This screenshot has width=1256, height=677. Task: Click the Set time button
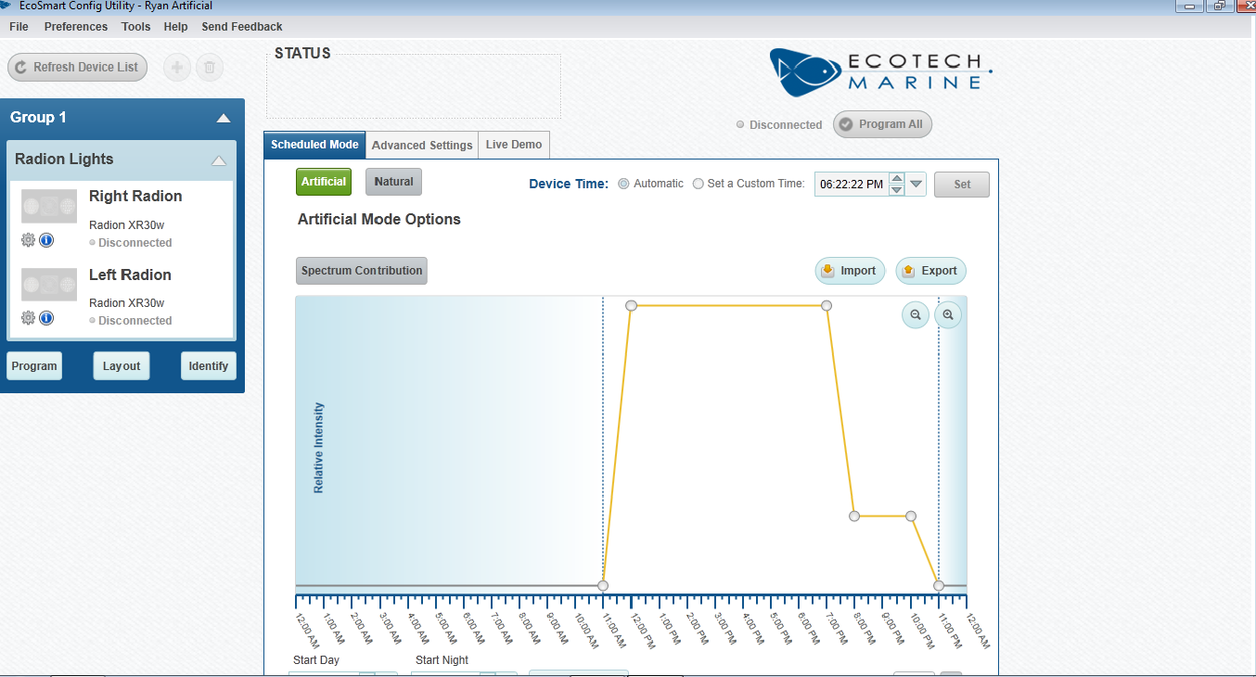(x=962, y=185)
